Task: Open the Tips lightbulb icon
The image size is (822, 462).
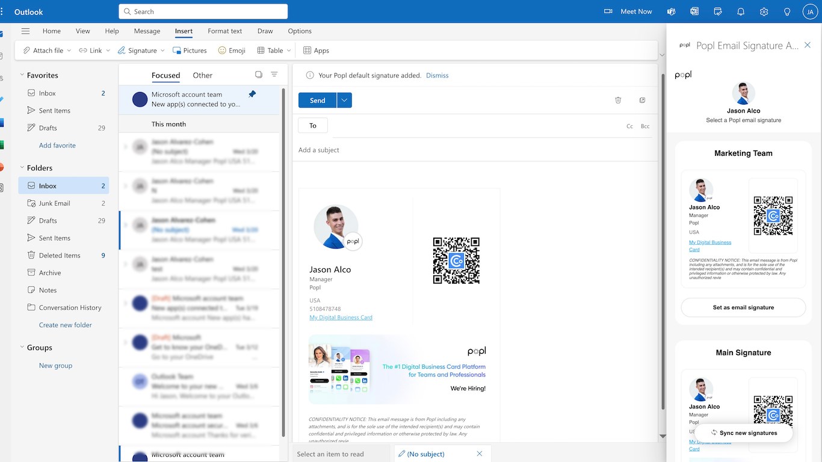Action: [787, 11]
